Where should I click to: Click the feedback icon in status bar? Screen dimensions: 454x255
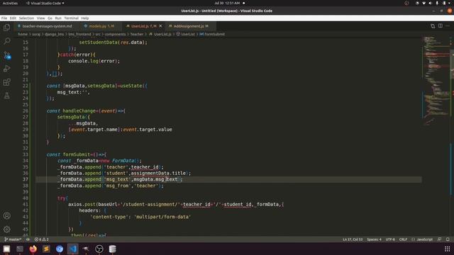click(x=440, y=239)
